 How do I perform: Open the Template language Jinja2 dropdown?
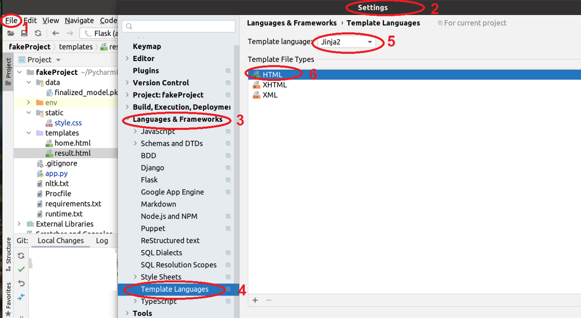pos(347,42)
